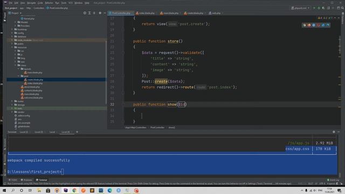Preview file in Edge browser icon
Viewport: 345px width, 194px height.
(x=328, y=25)
